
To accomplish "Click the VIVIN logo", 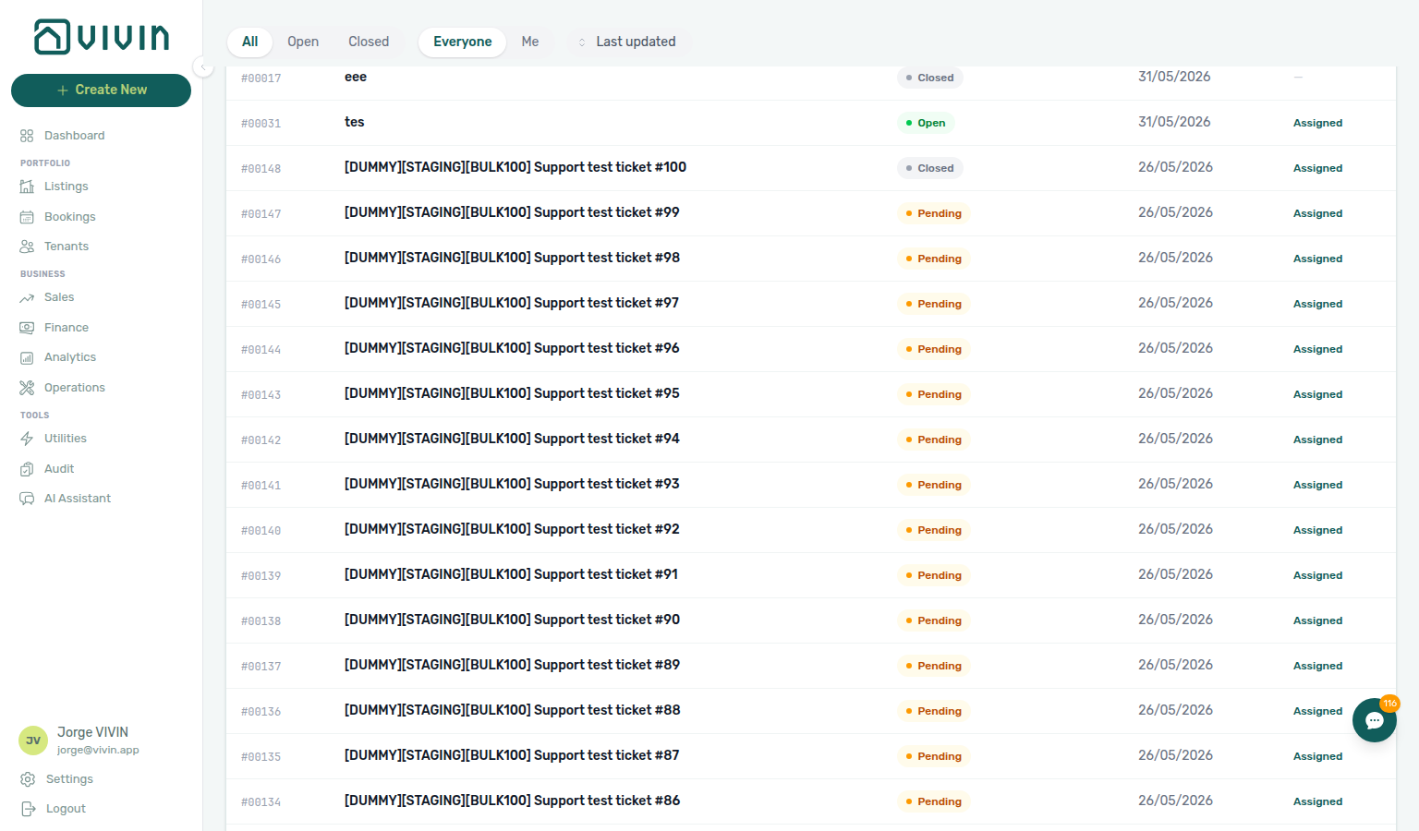I will point(102,37).
